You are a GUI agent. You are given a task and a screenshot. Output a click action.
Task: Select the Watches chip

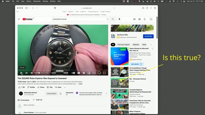[136, 45]
